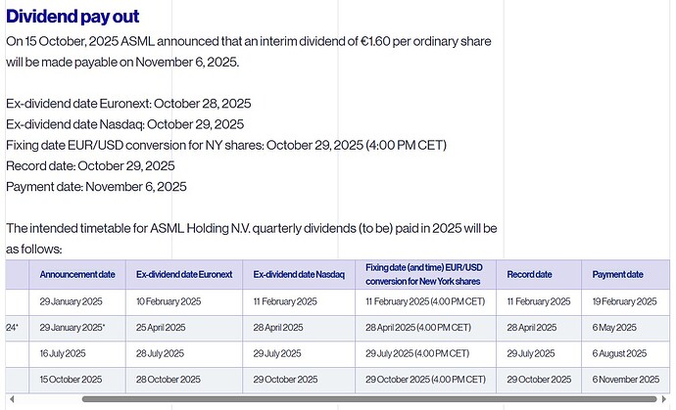Screen dimensions: 676x410
Task: Select the Record date column header
Action: coord(529,275)
